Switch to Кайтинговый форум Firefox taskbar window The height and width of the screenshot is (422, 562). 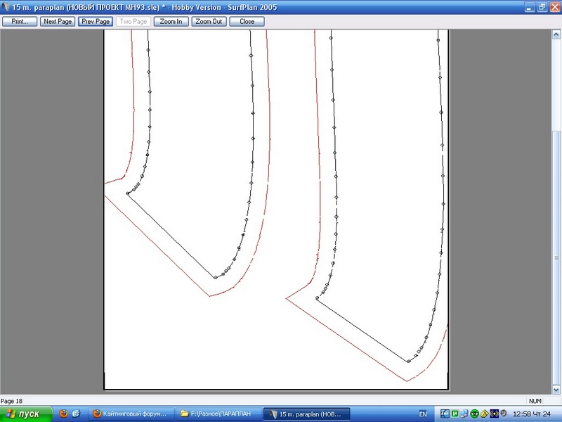tap(130, 414)
